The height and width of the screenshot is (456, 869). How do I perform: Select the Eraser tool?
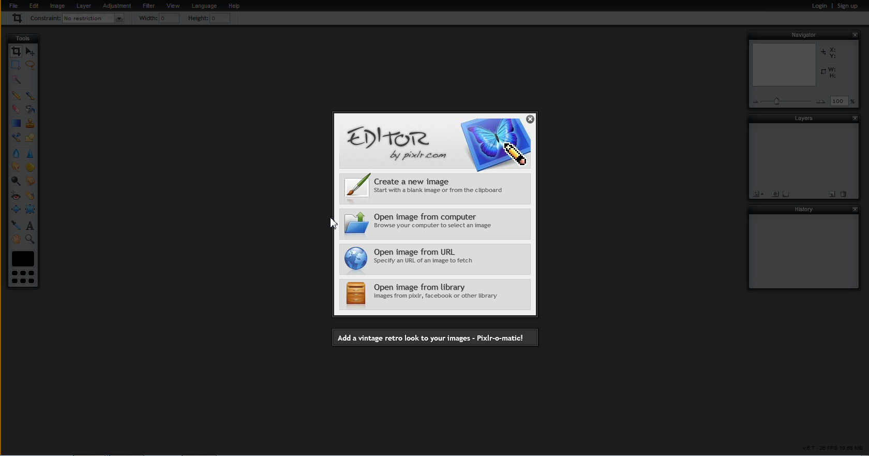(16, 109)
